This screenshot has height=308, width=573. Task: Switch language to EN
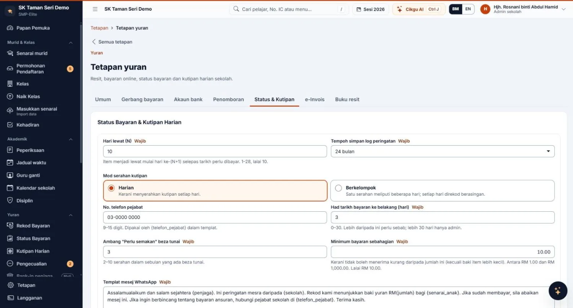tap(468, 9)
